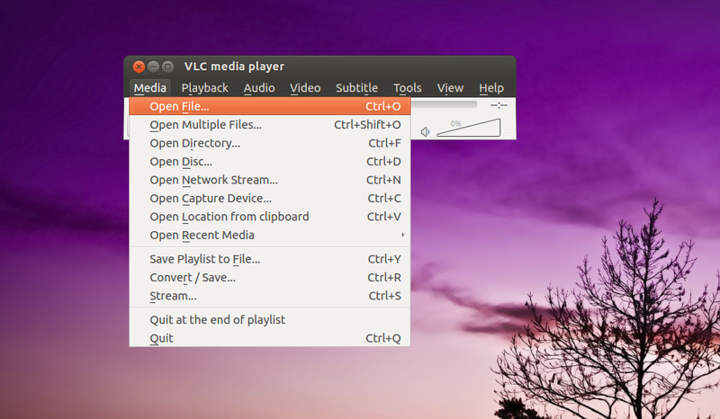Minimize the VLC media player window
The width and height of the screenshot is (720, 419).
153,67
